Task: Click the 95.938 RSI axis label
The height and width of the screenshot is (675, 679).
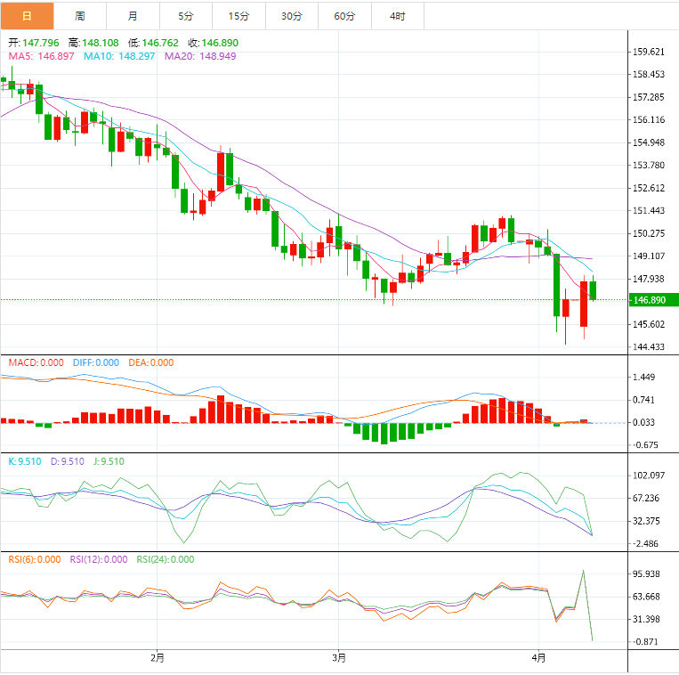Action: pyautogui.click(x=647, y=573)
